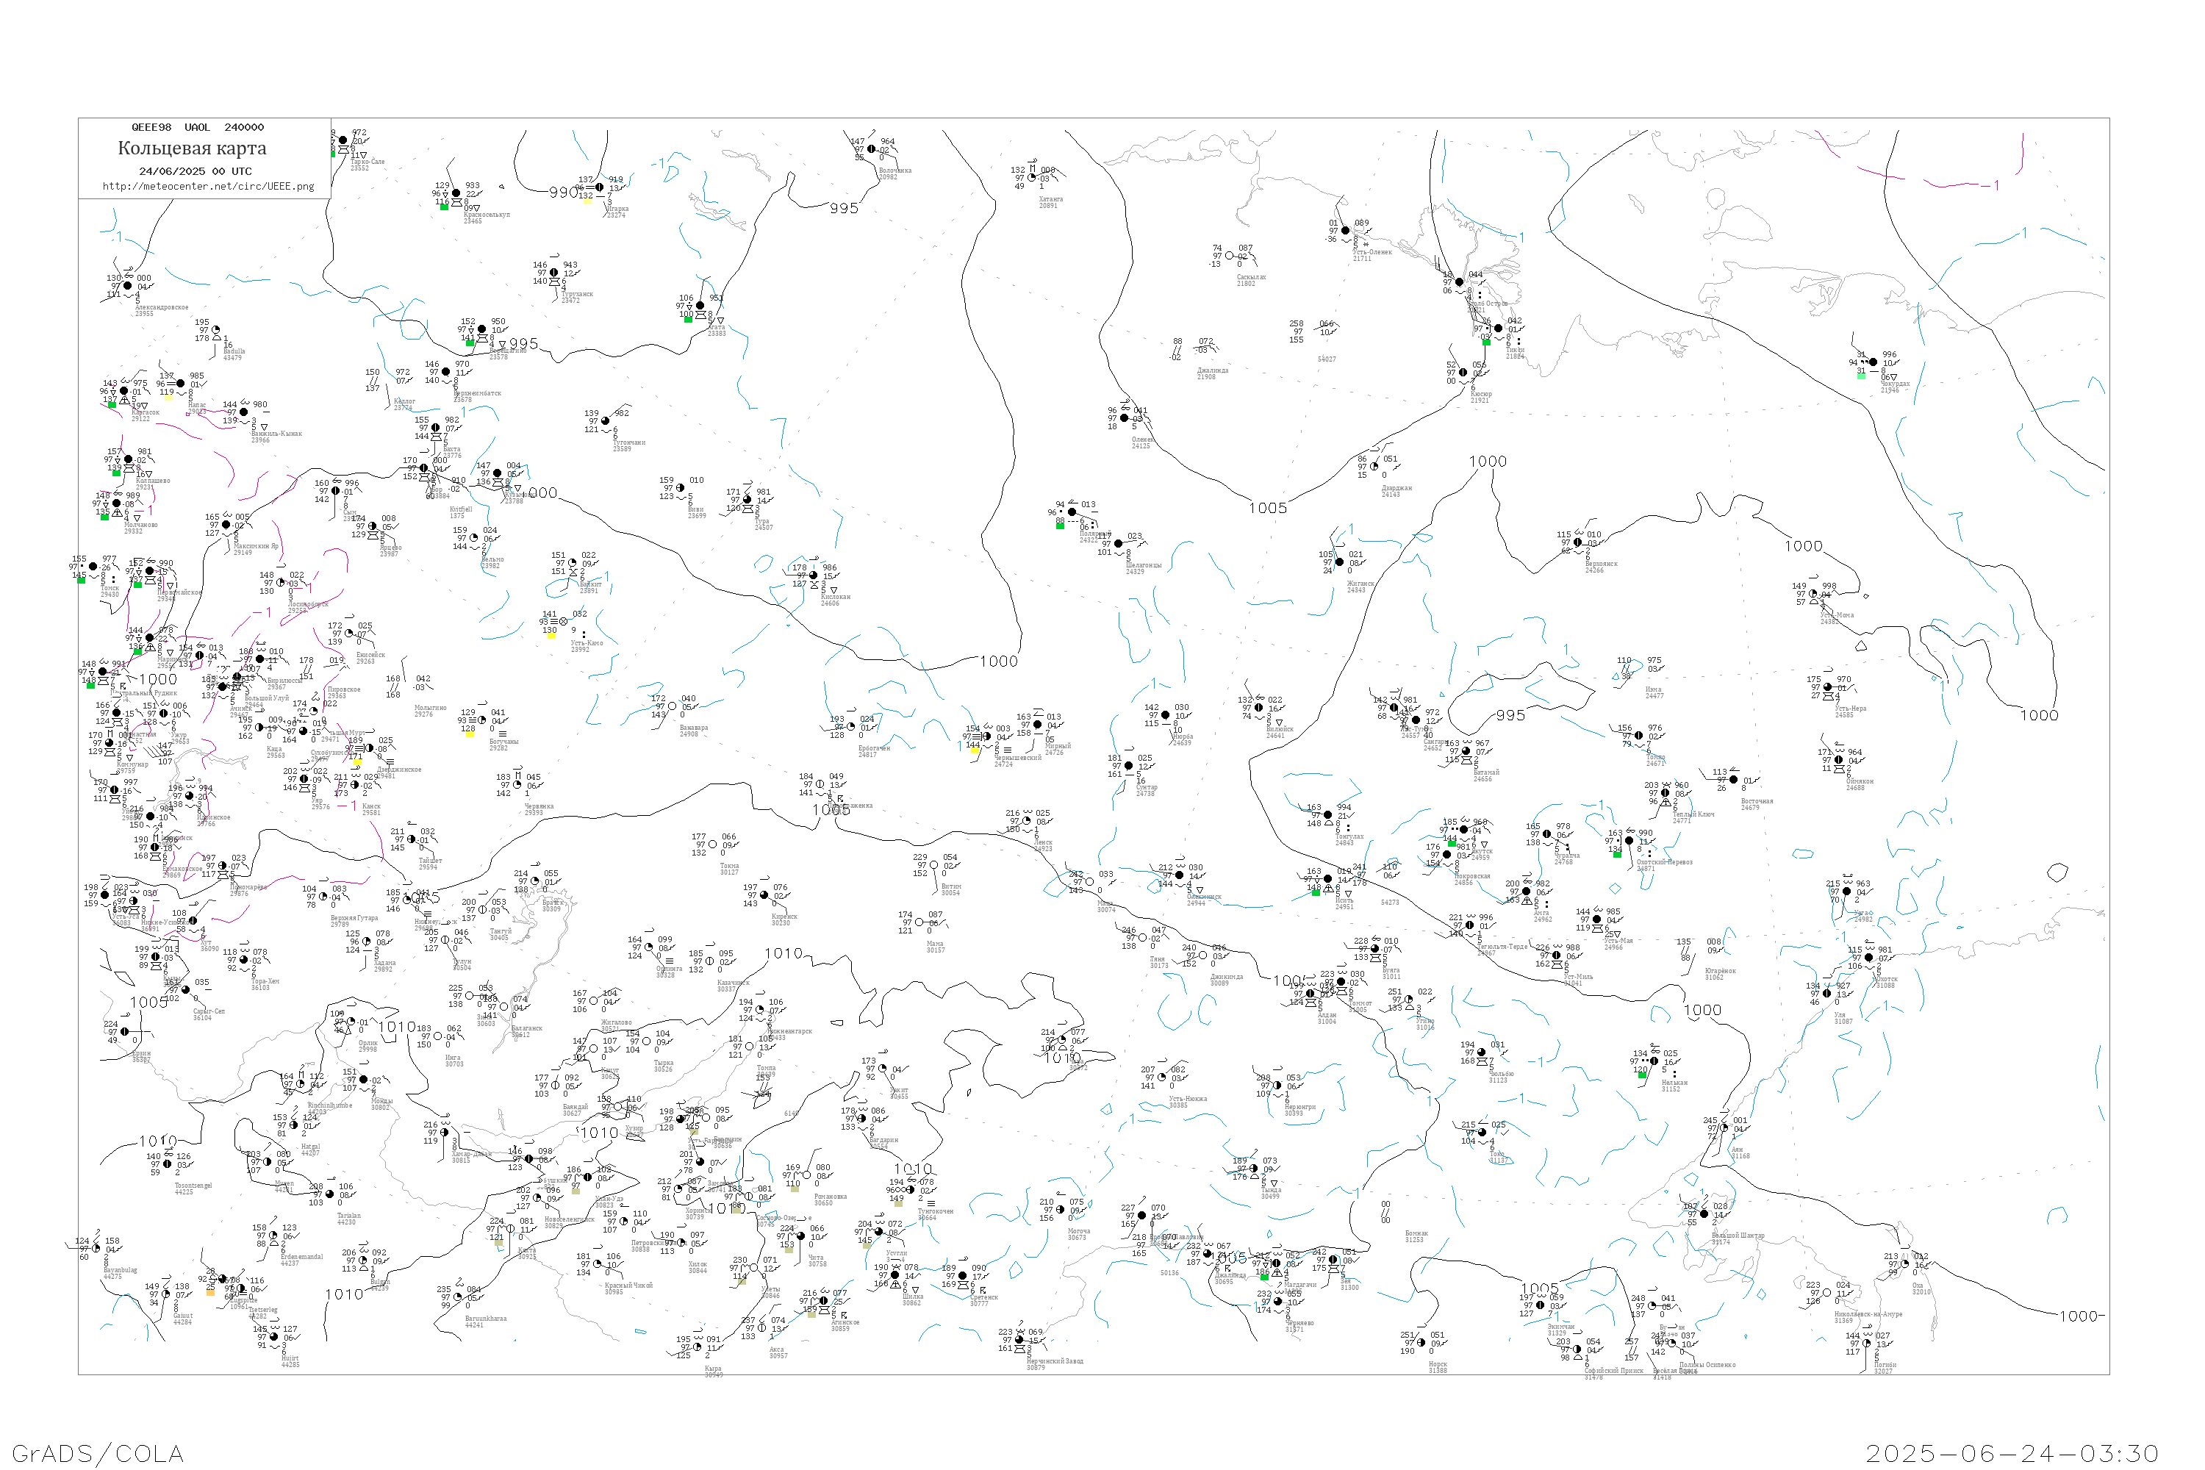Click the Чокурдах station filled circle

coord(1872,362)
